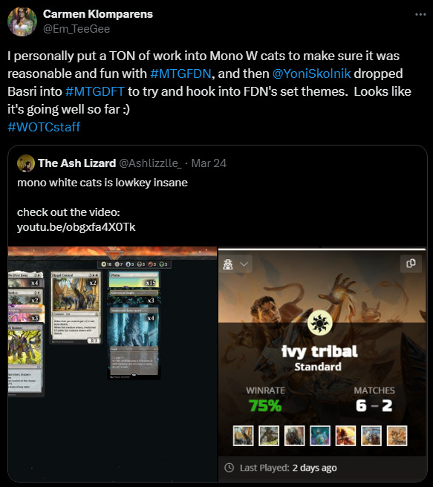
Task: Open youtu.be/obgxfa4X0Tk video link
Action: (x=76, y=227)
